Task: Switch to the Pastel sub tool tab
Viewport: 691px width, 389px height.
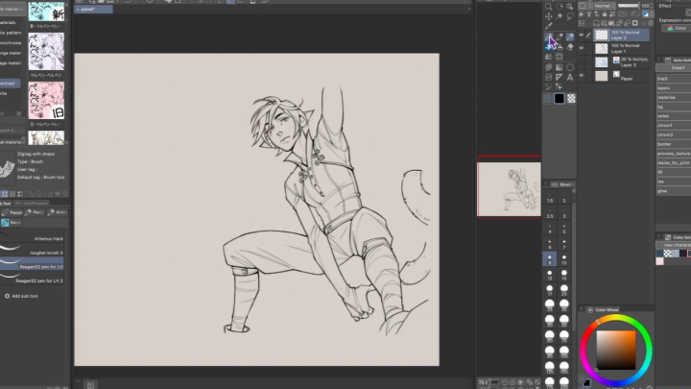Action: tap(12, 212)
